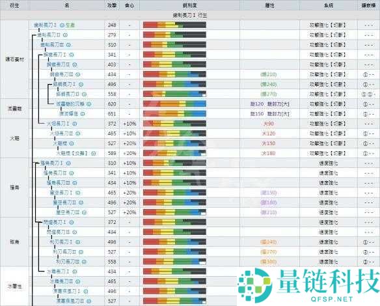Open the info icon in the 620 attack row
The height and width of the screenshot is (306, 380).
(x=89, y=104)
